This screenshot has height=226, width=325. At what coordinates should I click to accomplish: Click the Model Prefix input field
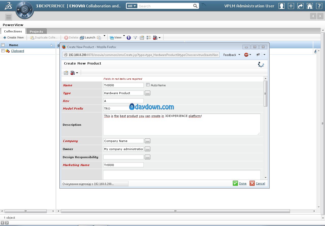(123, 109)
